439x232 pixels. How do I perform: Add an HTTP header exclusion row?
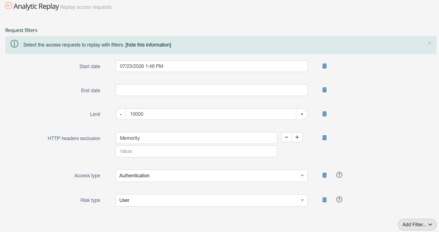pos(297,137)
